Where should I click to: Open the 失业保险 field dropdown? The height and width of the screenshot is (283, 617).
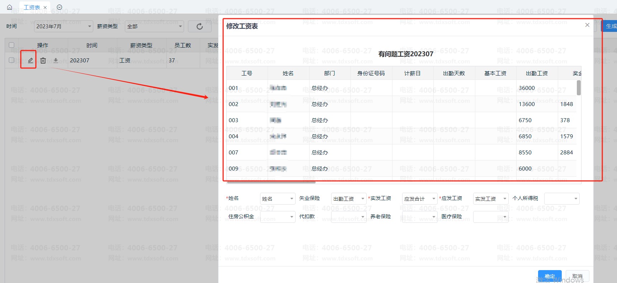coord(348,198)
